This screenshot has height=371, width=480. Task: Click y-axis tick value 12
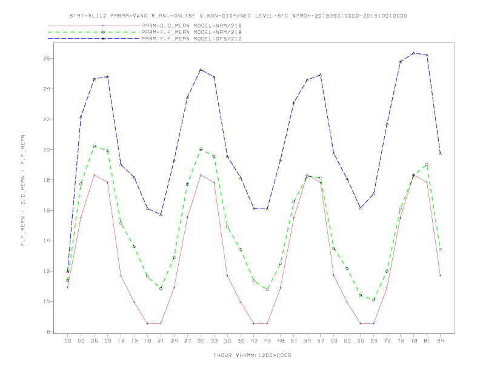click(46, 271)
